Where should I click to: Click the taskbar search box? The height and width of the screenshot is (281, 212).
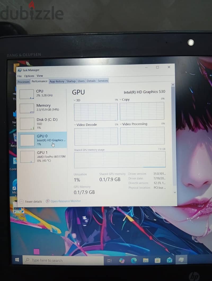pos(63,260)
